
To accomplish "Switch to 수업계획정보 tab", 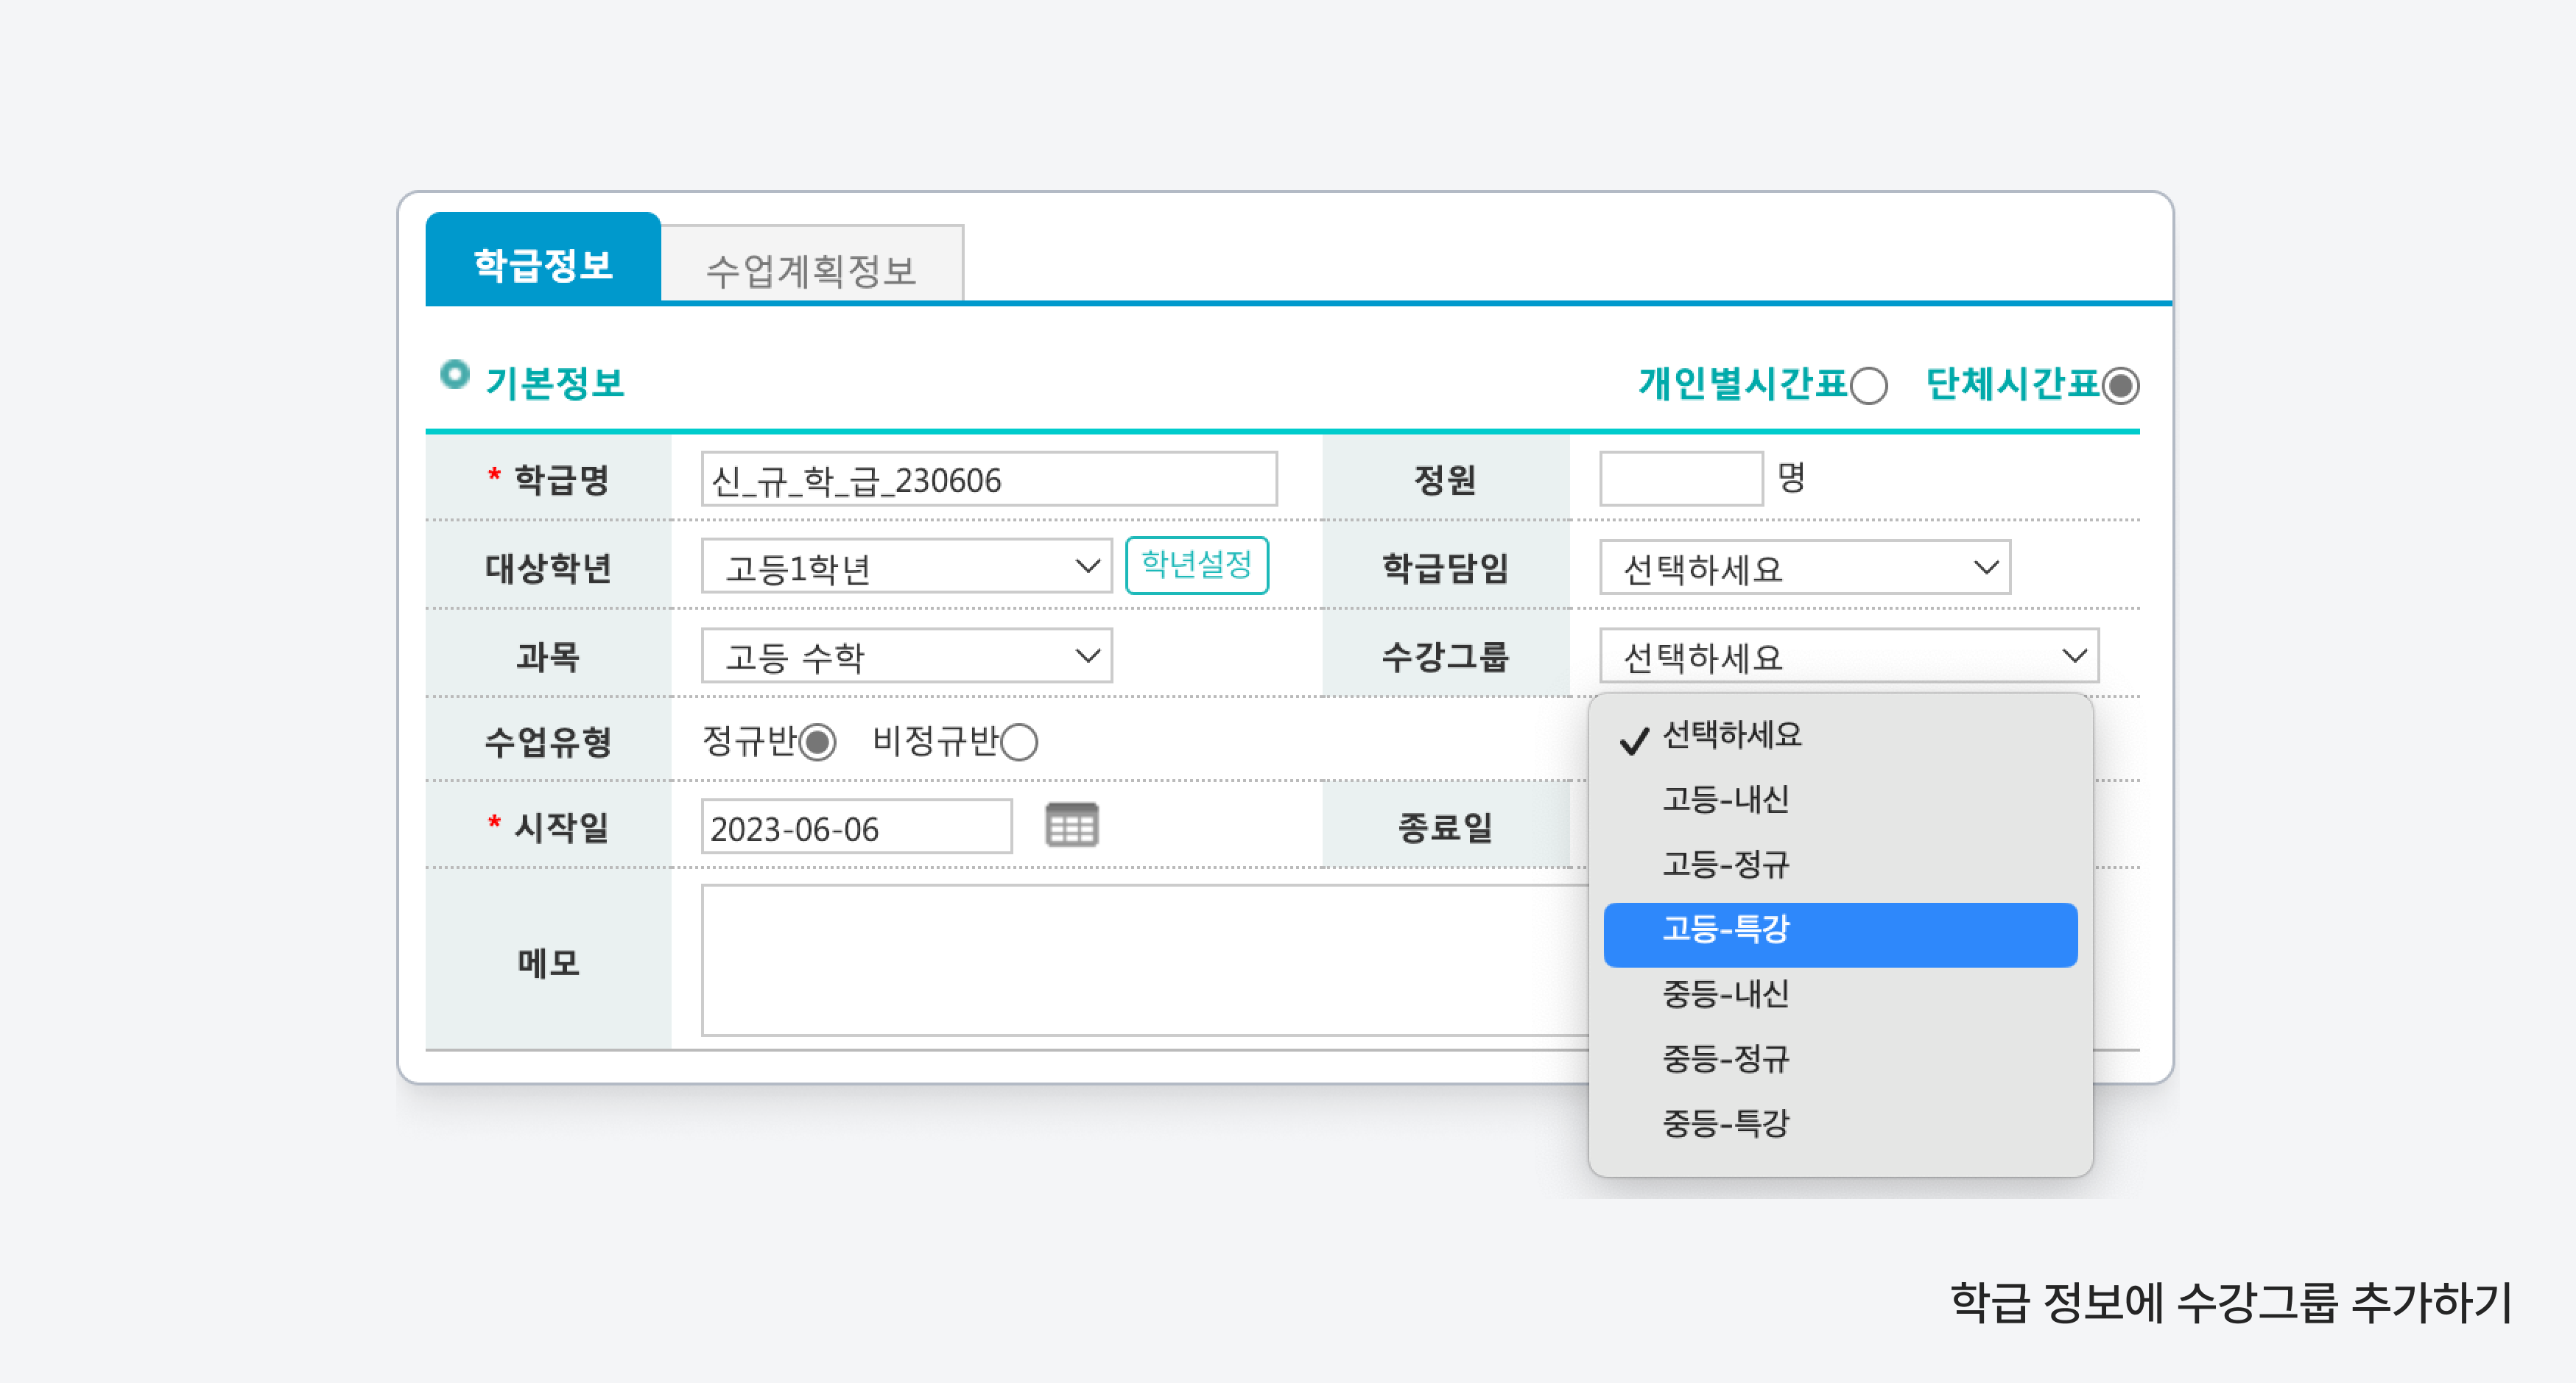I will click(x=811, y=268).
